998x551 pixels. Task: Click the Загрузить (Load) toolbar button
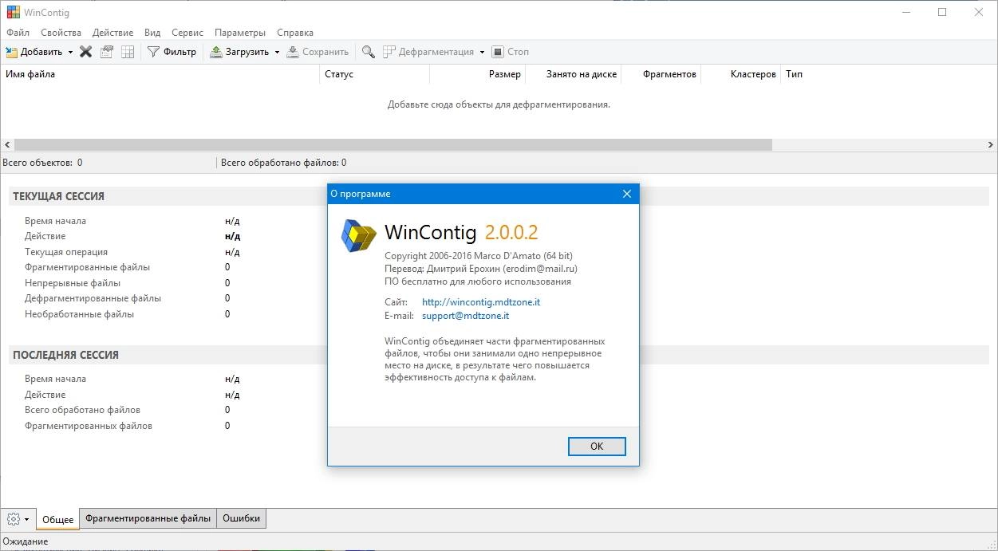239,52
